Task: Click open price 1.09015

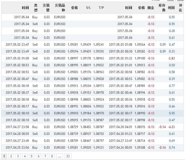Action: (x=73, y=120)
